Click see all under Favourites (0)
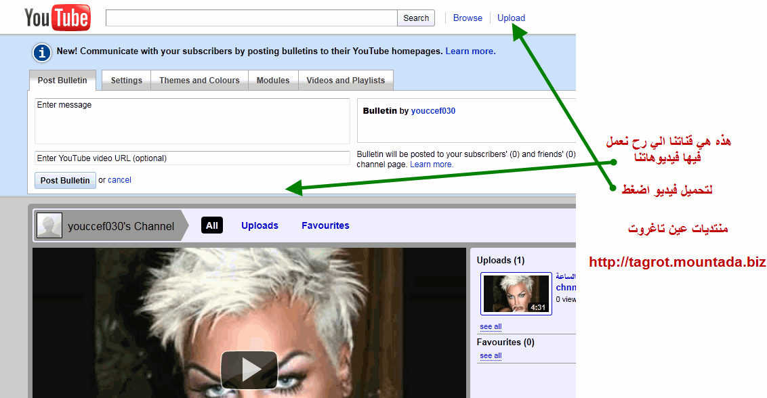 (x=491, y=355)
